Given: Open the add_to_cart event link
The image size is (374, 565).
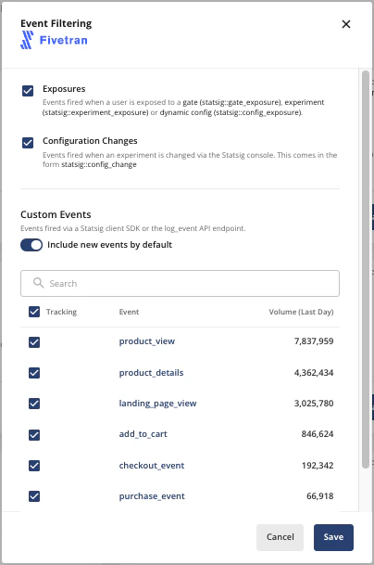Looking at the screenshot, I should pyautogui.click(x=143, y=434).
